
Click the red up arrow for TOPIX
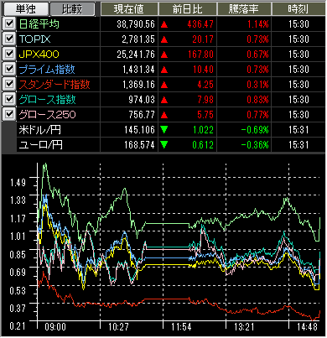click(164, 39)
